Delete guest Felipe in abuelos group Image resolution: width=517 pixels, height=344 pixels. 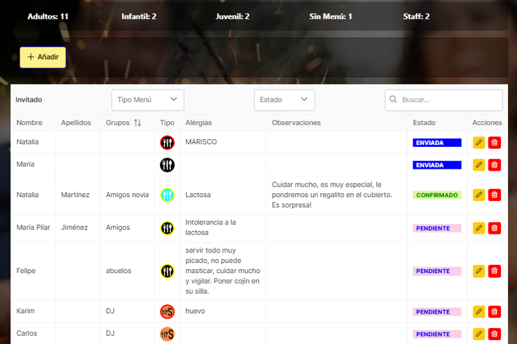(494, 271)
